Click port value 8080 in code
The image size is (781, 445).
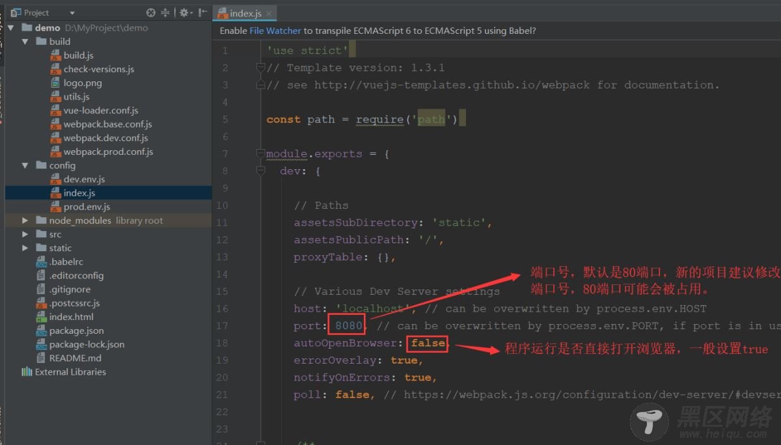[349, 326]
